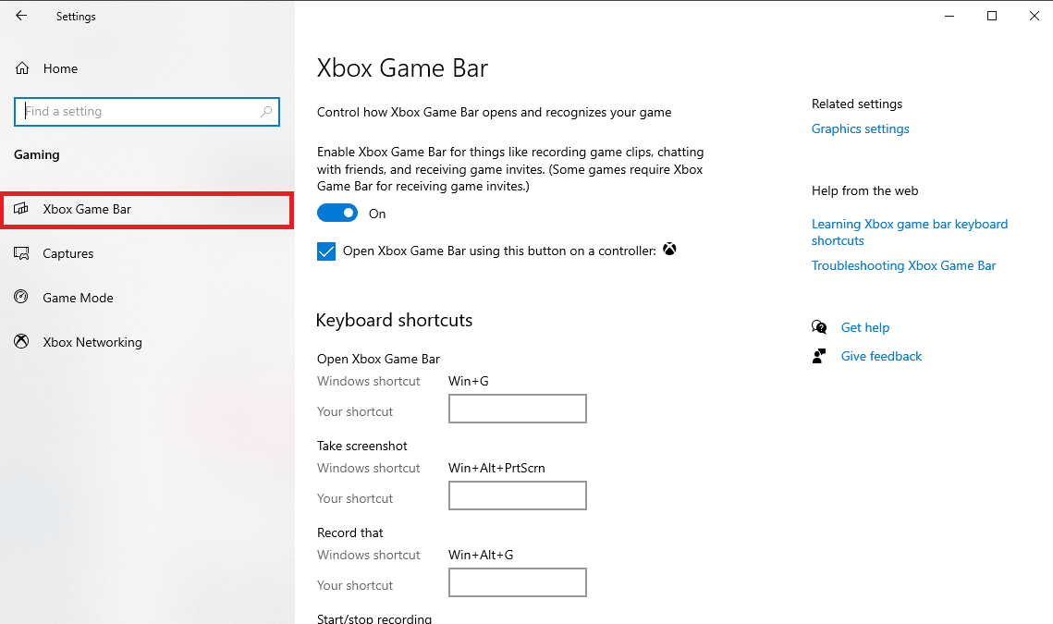Open the Graphics settings link
Screen dimensions: 1053x624
point(861,129)
